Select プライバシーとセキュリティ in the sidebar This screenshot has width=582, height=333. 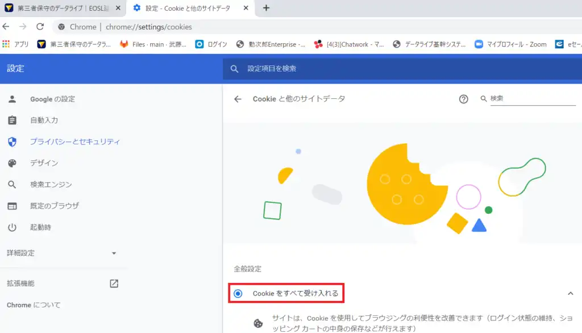75,141
